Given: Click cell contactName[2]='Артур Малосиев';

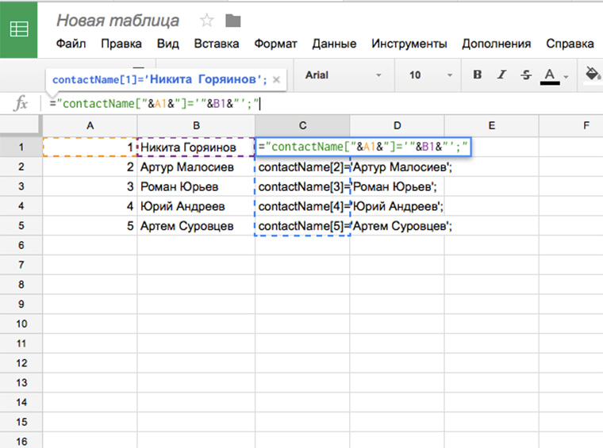Looking at the screenshot, I should click(302, 167).
